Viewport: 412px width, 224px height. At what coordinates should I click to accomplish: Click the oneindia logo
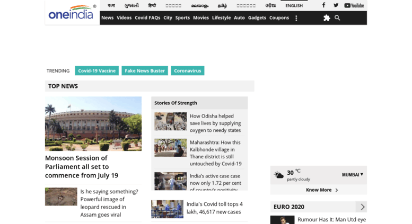click(72, 13)
